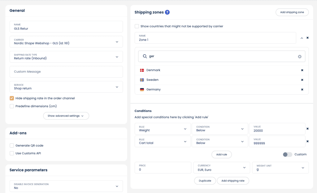Image resolution: width=317 pixels, height=193 pixels.
Task: Delete Zone 1 using its x icon
Action: tap(307, 38)
